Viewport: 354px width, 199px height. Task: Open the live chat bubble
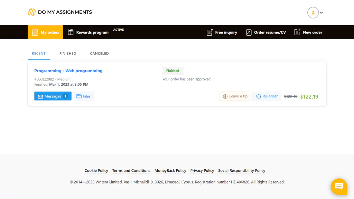tap(339, 187)
